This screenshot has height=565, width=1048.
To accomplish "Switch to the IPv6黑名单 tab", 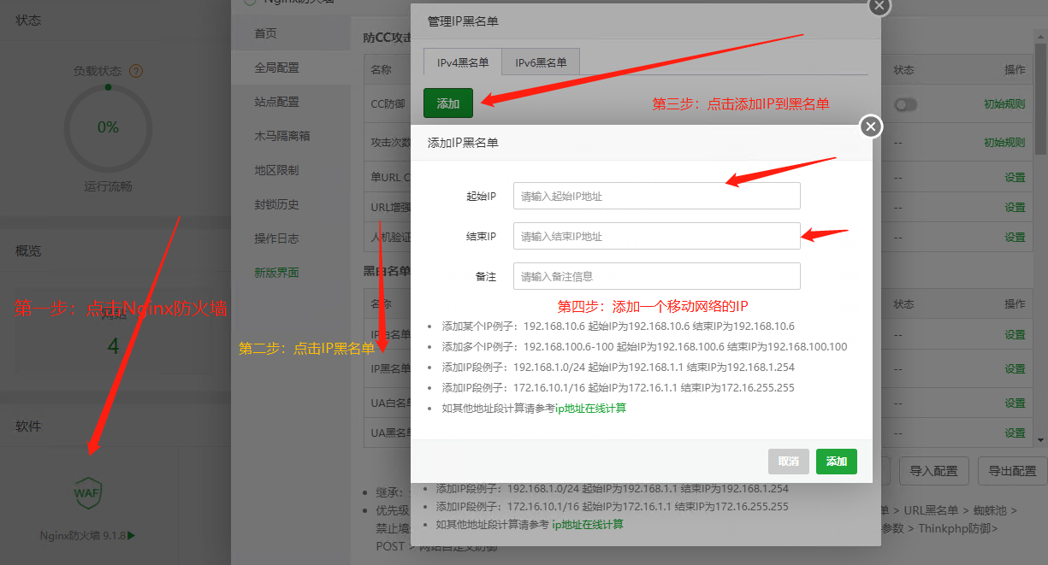I will pos(541,62).
